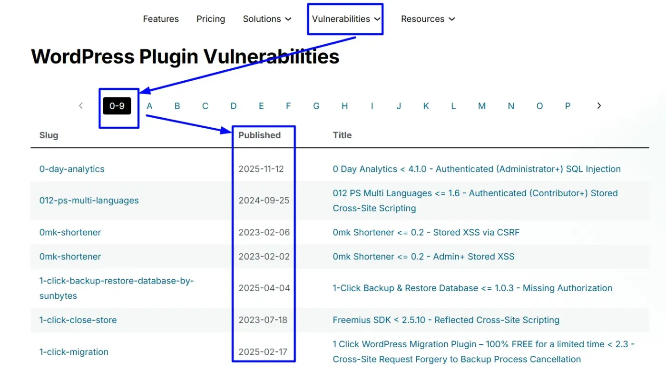Select the published date 2023-07-18
This screenshot has height=370, width=666.
point(263,320)
